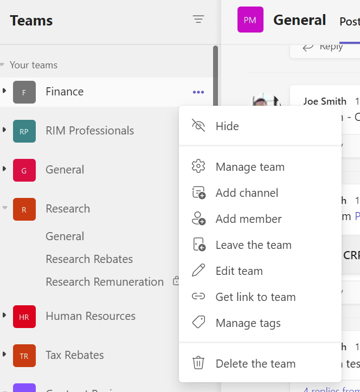Click the private channel lock icon
This screenshot has height=392, width=360.
click(176, 281)
